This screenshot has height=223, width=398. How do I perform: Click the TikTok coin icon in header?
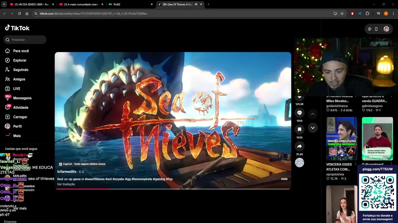[369, 29]
